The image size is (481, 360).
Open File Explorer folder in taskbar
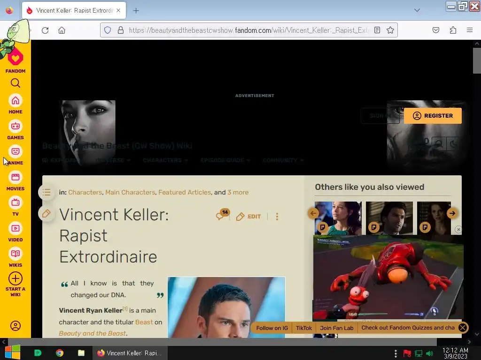tap(81, 353)
